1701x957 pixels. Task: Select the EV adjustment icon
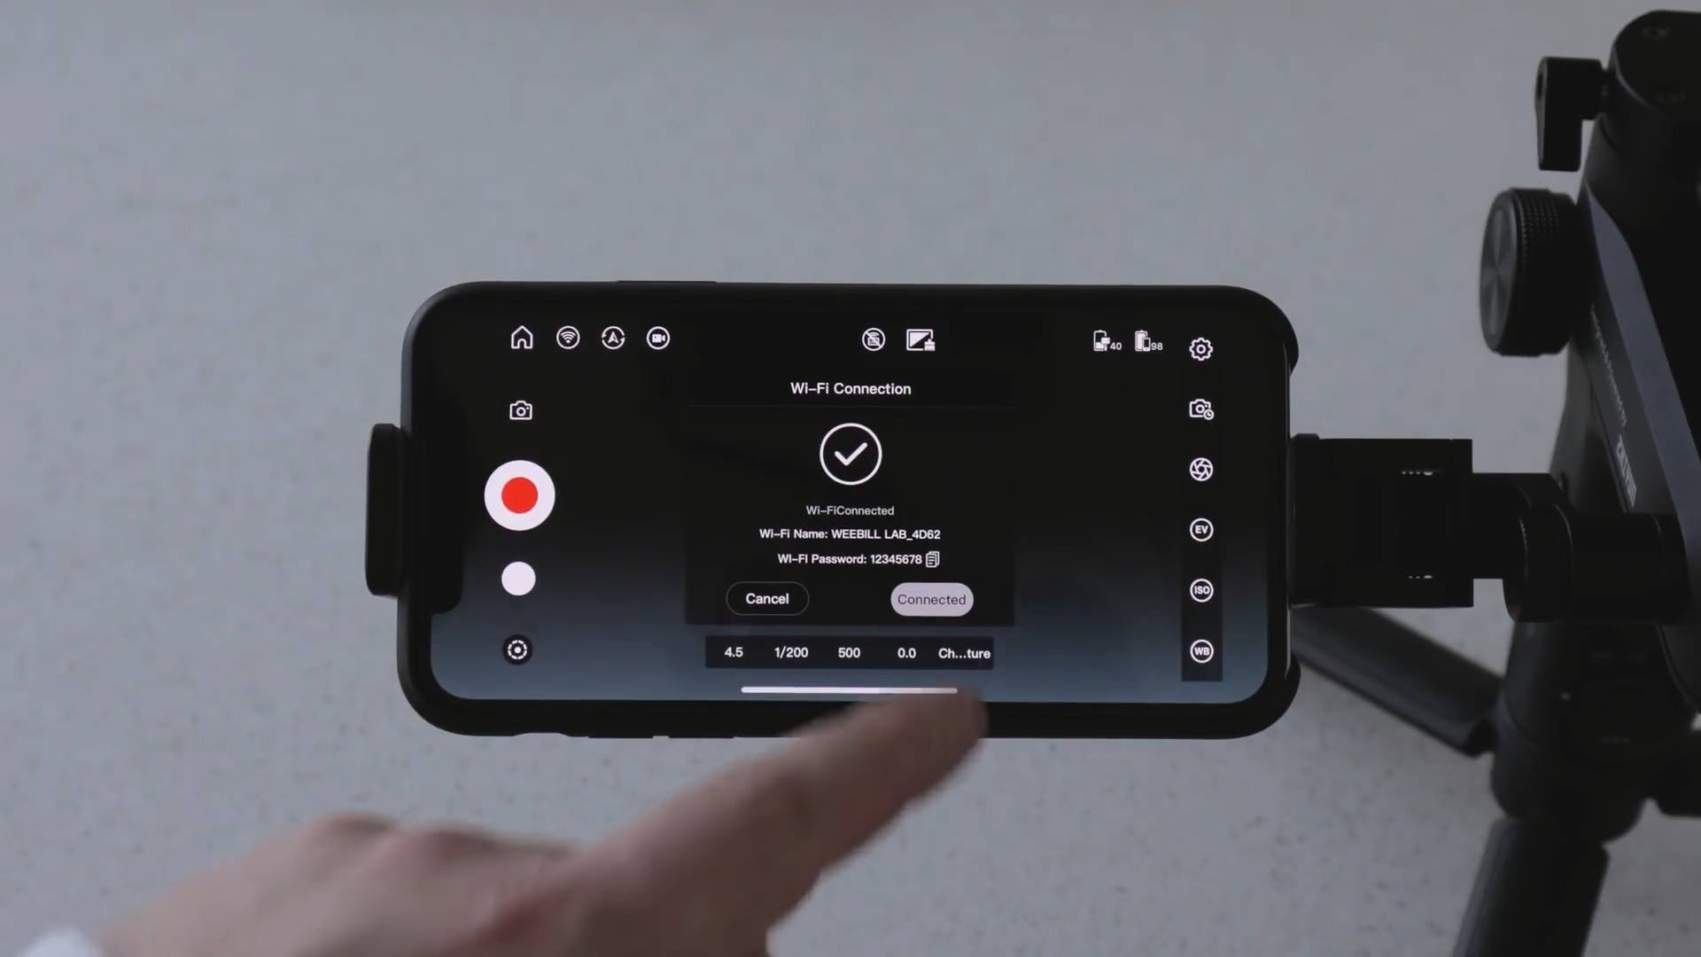point(1202,529)
